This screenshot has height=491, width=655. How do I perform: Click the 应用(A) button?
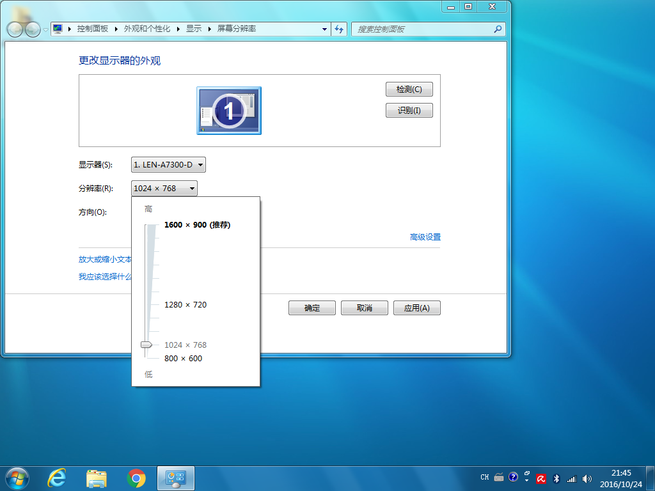pyautogui.click(x=417, y=308)
